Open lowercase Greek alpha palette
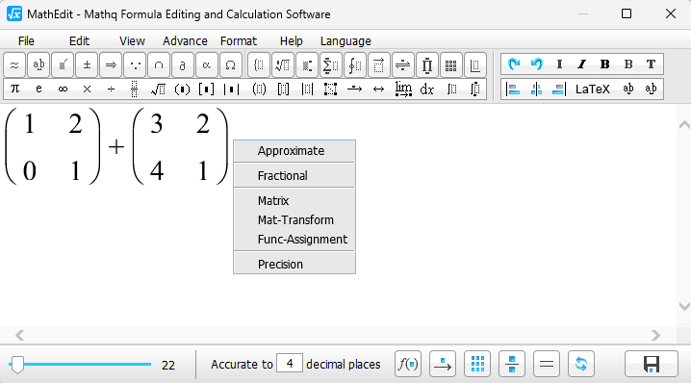This screenshot has width=691, height=383. [206, 65]
